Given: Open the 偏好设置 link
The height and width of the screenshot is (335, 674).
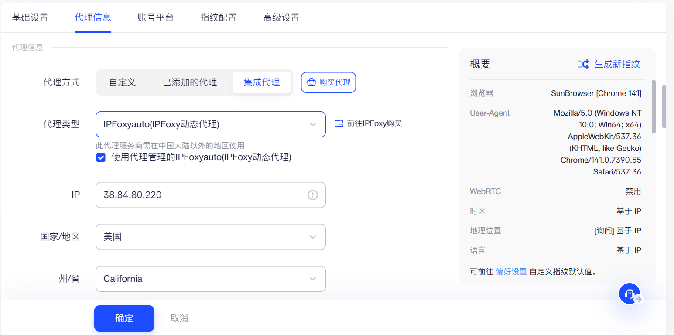Looking at the screenshot, I should [511, 272].
